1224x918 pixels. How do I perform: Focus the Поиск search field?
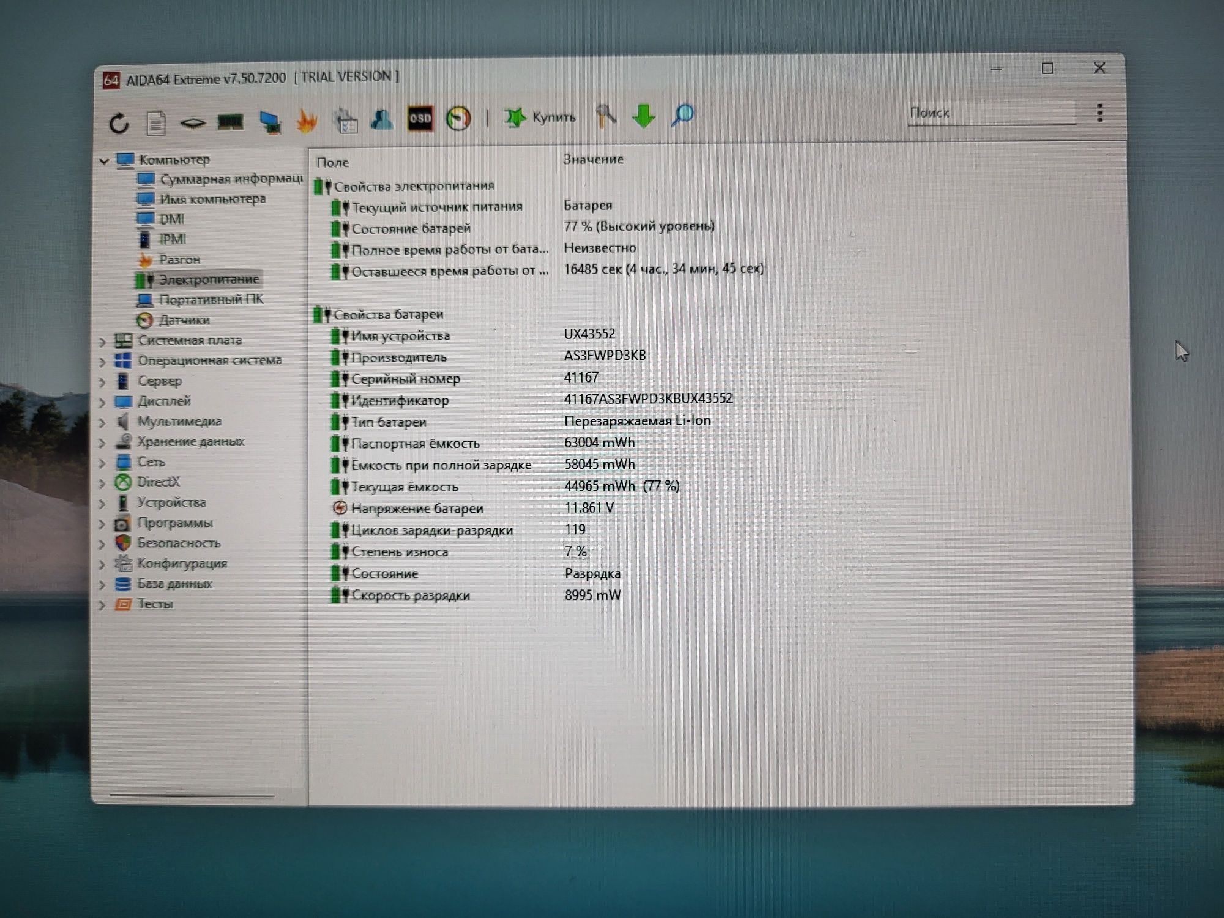[x=991, y=113]
